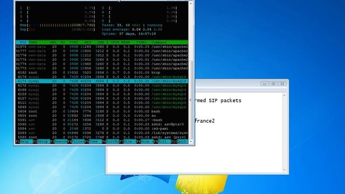Image resolution: width=345 pixels, height=194 pixels.
Task: Minimize the background Notepad window
Action: click(x=265, y=84)
